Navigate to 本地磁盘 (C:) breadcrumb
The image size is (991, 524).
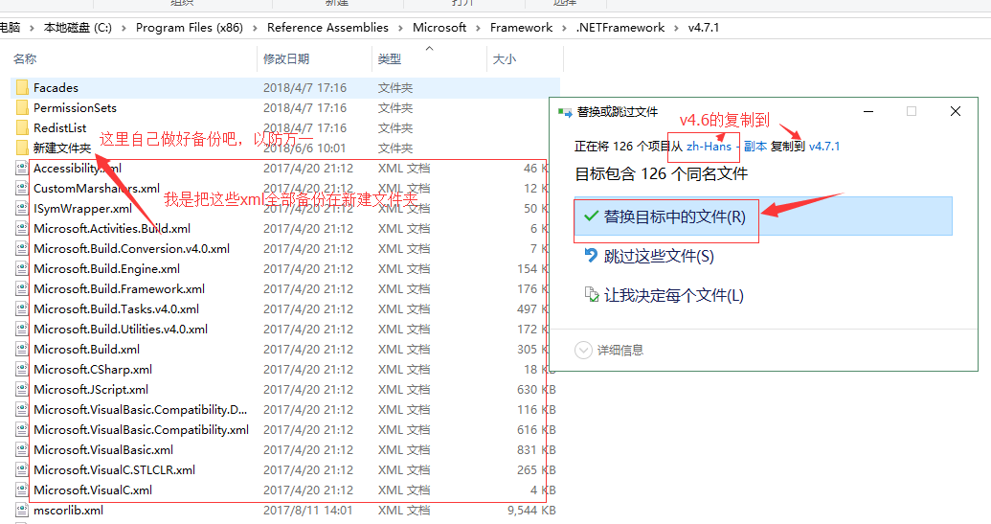click(x=78, y=28)
